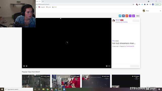The image size is (162, 91).
Task: Open Task View on the taskbar
Action: pos(39,89)
